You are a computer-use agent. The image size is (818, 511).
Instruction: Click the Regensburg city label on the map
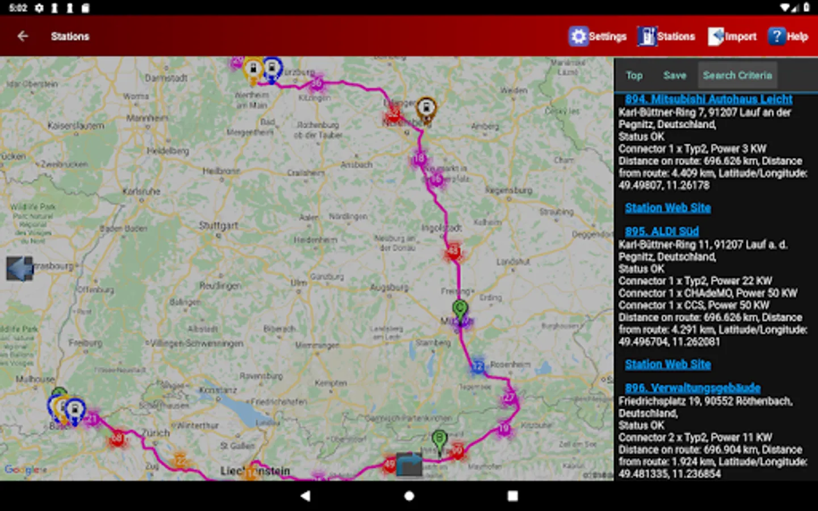(x=509, y=190)
